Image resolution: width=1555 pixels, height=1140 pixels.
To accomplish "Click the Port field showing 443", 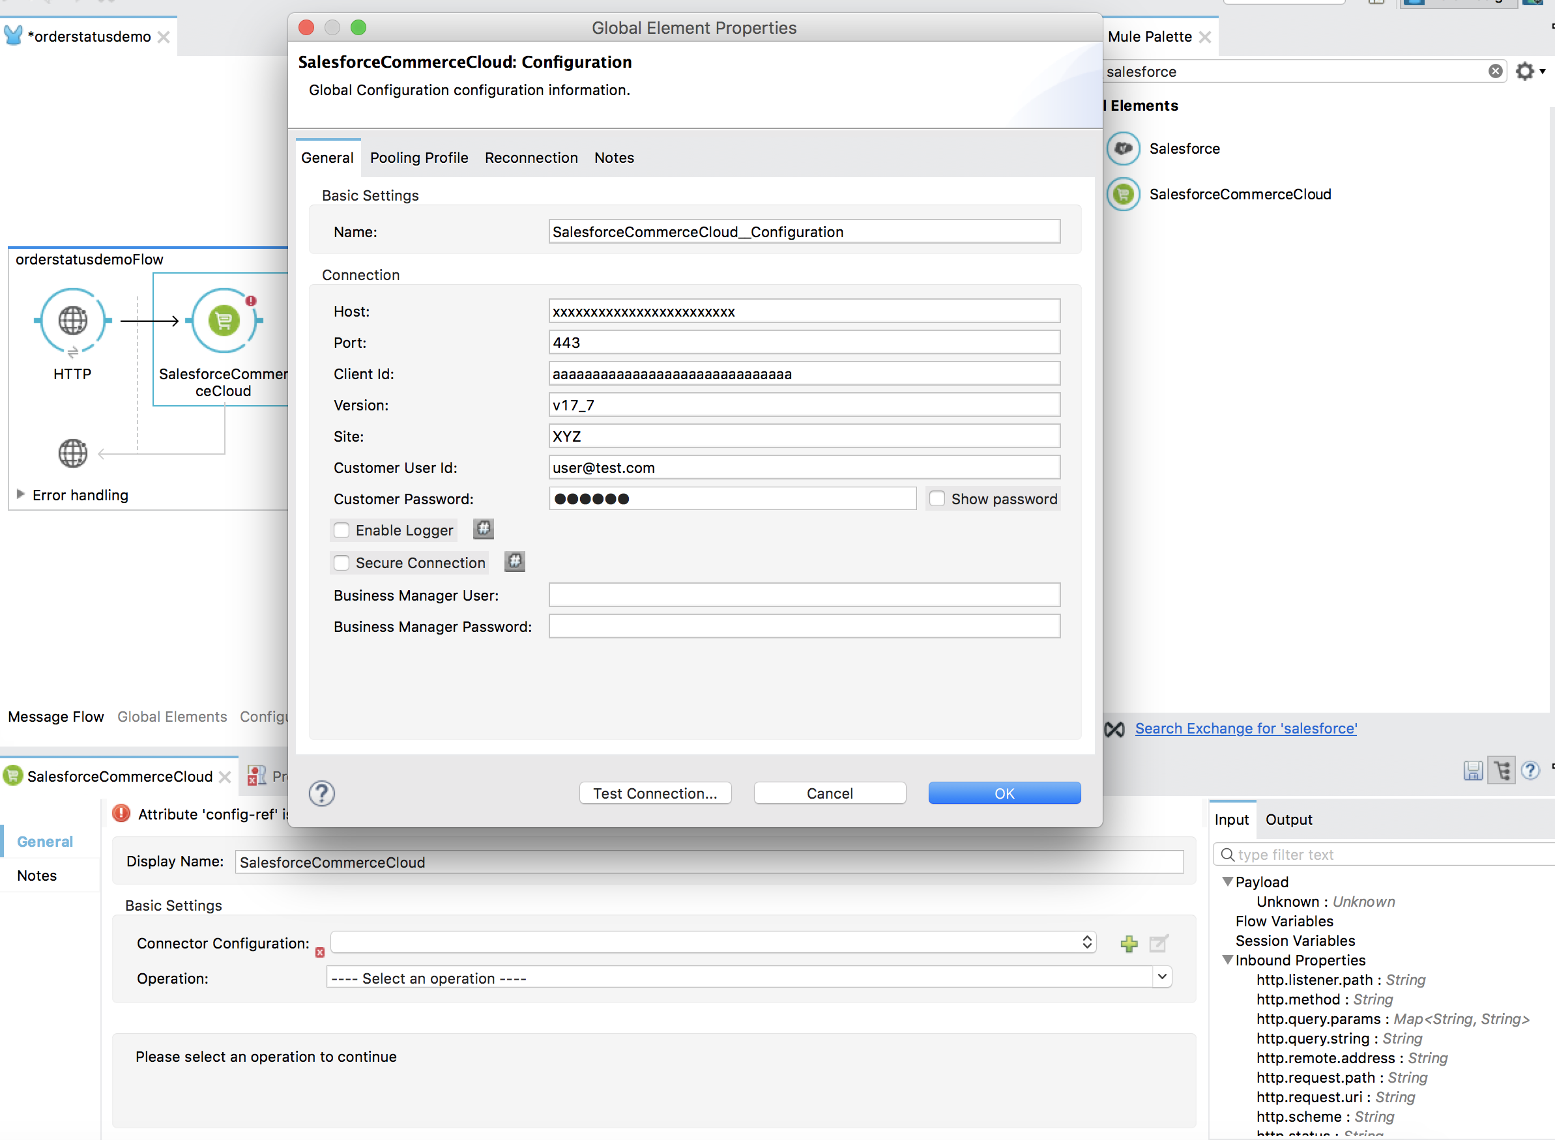I will pos(804,341).
